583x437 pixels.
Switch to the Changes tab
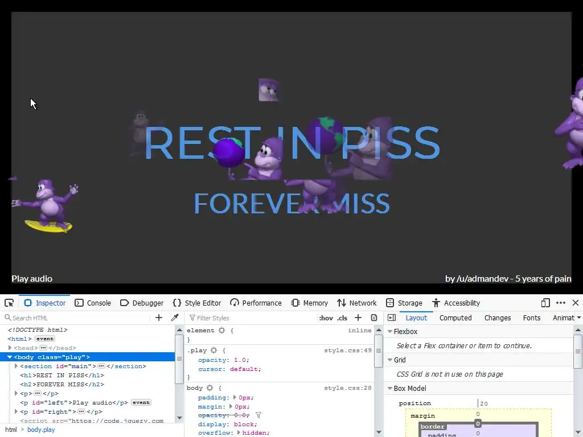[498, 318]
